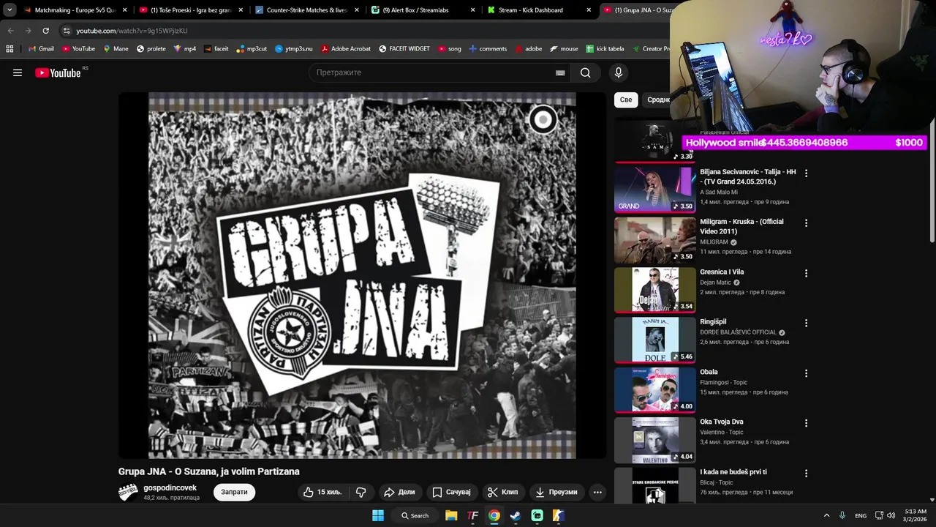Screen dimensions: 936x527
Task: Open File Explorer from the taskbar
Action: point(451,515)
